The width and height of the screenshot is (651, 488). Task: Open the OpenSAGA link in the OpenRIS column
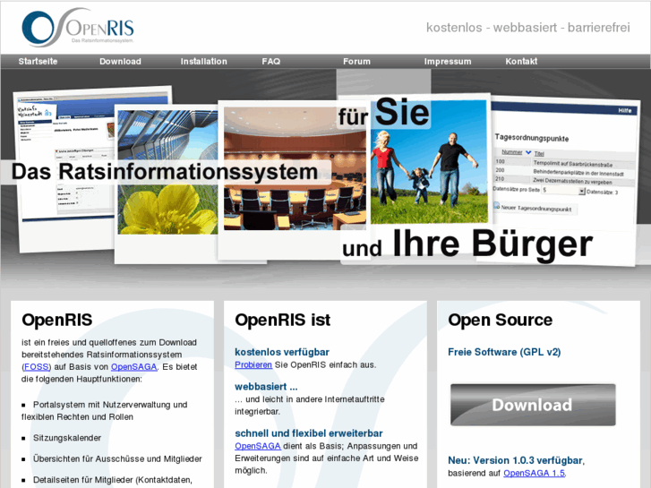tap(133, 367)
